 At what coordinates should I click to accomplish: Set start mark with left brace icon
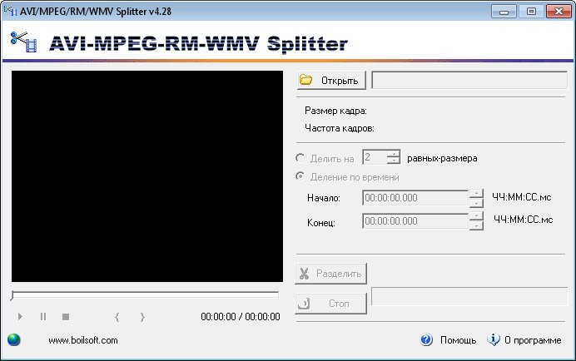pos(117,317)
